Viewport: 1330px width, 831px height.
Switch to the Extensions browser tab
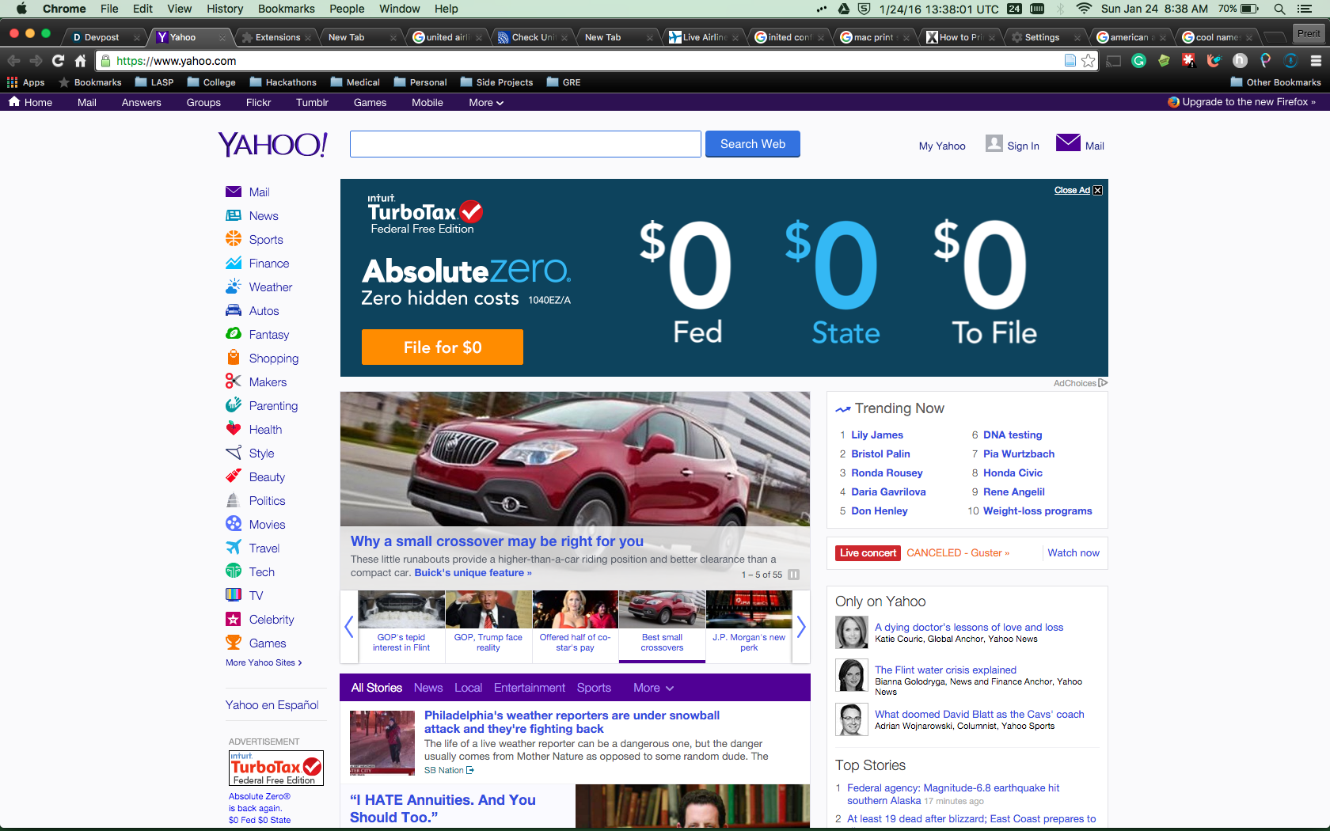point(276,37)
